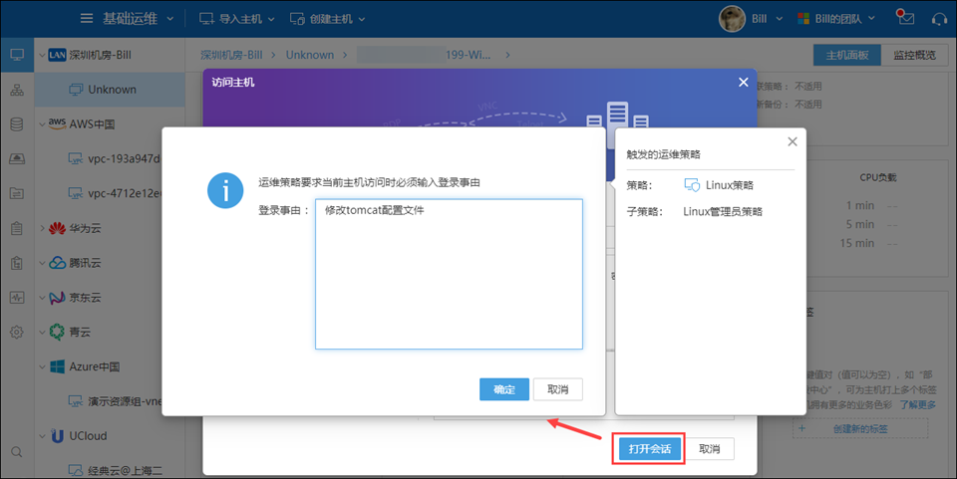Open the performance monitor sidebar icon

tap(16, 297)
